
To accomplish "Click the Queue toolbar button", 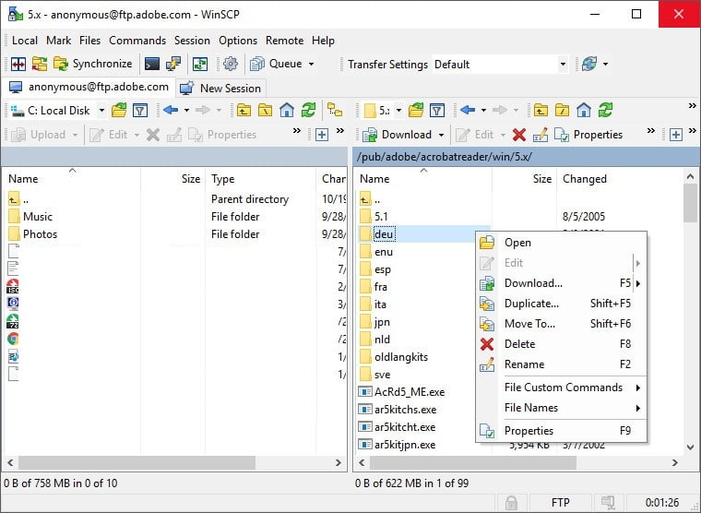I will click(277, 64).
